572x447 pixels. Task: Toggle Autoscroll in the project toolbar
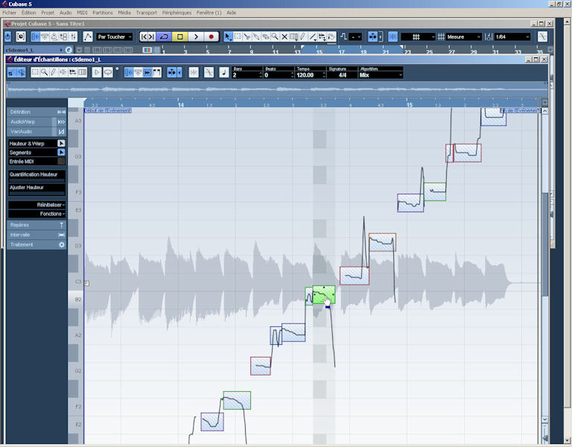pyautogui.click(x=372, y=37)
